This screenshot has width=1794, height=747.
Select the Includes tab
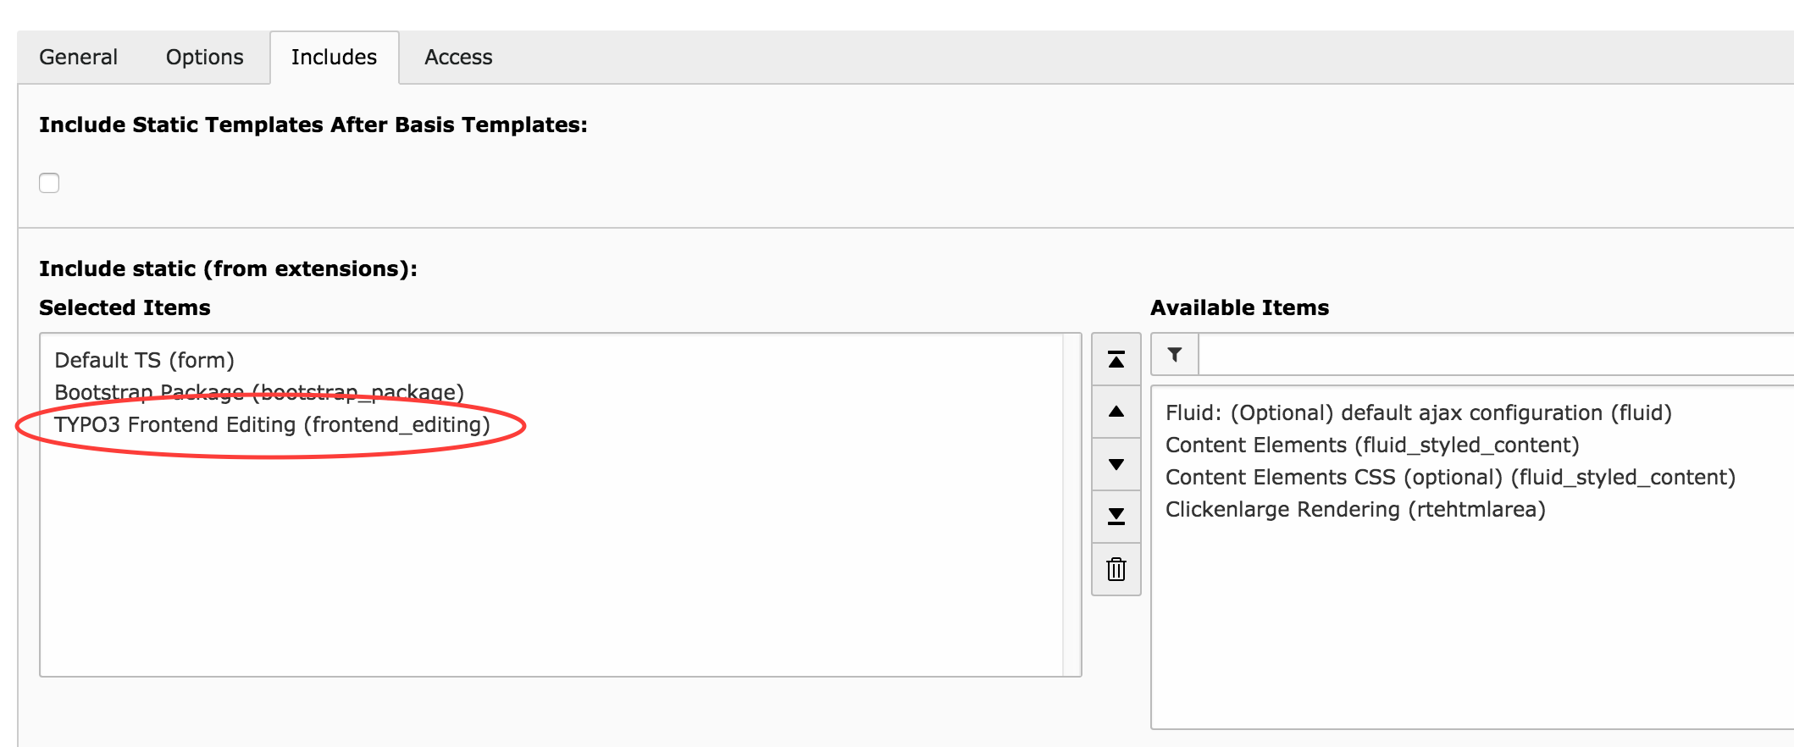coord(334,57)
